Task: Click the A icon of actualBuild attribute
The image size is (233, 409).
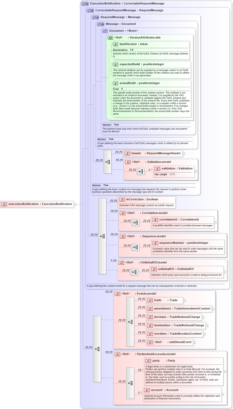Action: coord(116,83)
